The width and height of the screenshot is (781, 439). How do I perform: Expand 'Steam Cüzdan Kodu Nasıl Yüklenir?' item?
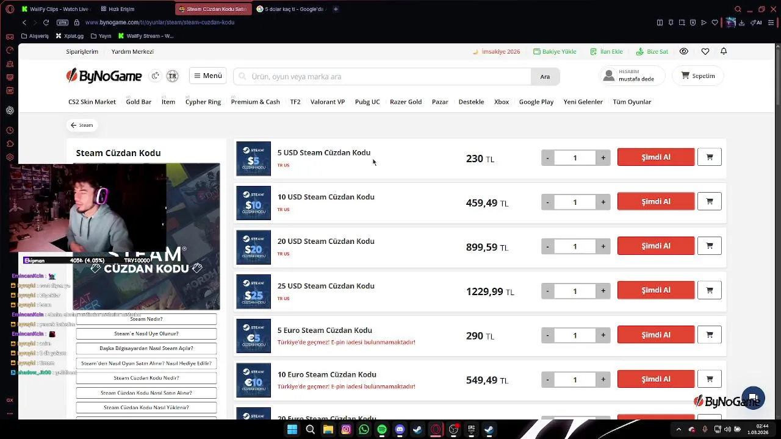tap(146, 407)
